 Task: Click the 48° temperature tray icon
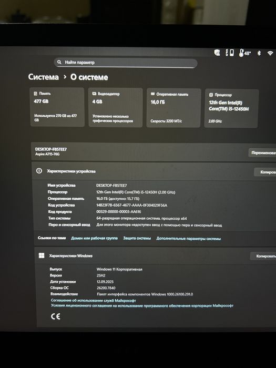[x=245, y=53]
